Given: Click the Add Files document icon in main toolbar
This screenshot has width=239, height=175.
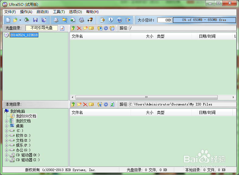Looking at the screenshot, I should [x=102, y=20].
